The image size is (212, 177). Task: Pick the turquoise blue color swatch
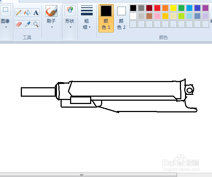pos(189,8)
